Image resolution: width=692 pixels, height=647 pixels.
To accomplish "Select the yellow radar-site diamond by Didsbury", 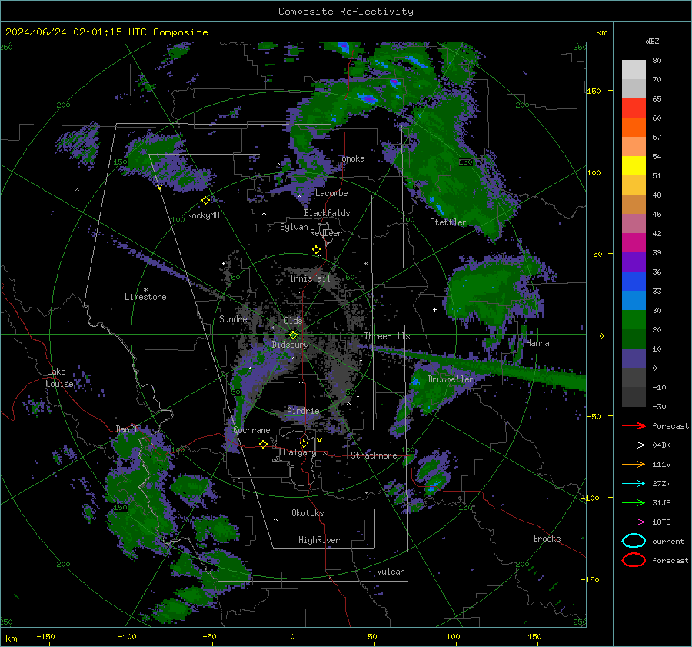I will pyautogui.click(x=293, y=335).
